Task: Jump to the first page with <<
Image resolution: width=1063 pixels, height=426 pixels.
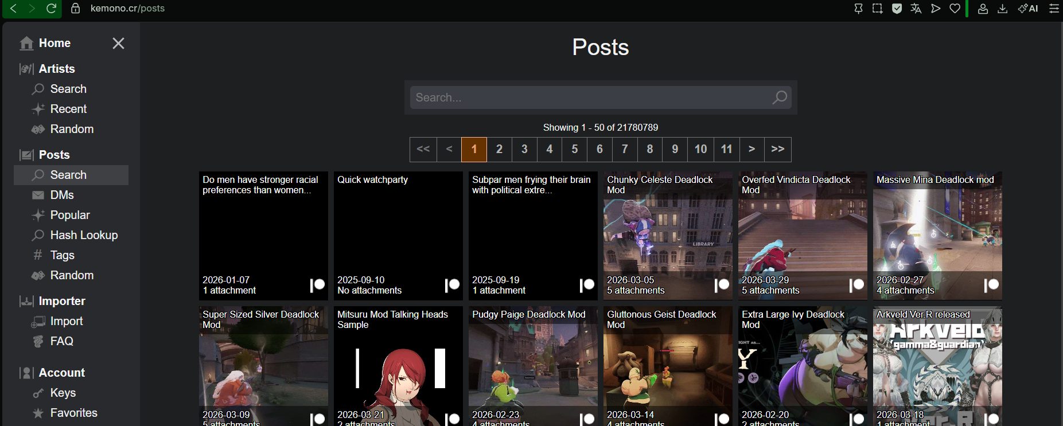Action: coord(423,150)
